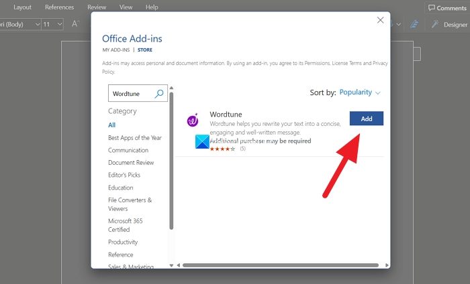Viewport: 470px width, 284px height.
Task: Click the Comments speech bubble icon
Action: [x=431, y=8]
